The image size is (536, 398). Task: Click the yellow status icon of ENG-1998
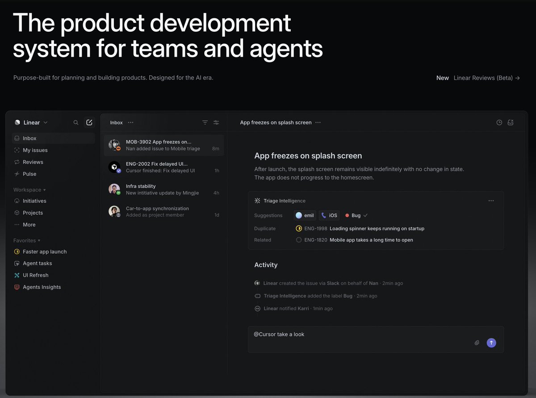tap(299, 228)
